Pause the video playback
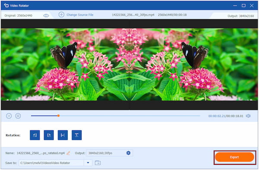Viewport: 259px width, 170px height. click(x=9, y=116)
